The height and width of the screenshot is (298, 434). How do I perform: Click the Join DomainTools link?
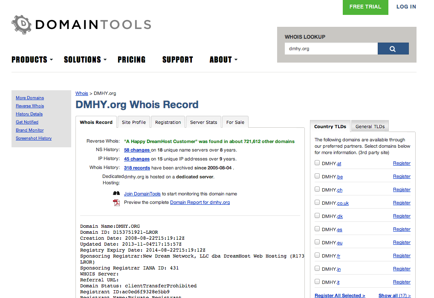coord(142,194)
